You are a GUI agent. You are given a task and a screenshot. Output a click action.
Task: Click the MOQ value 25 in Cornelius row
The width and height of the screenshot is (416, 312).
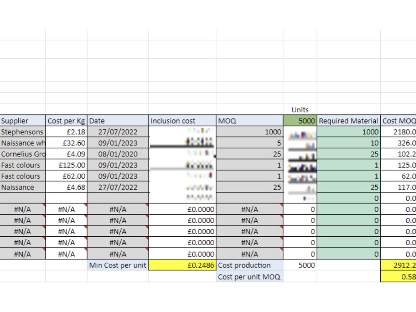249,154
